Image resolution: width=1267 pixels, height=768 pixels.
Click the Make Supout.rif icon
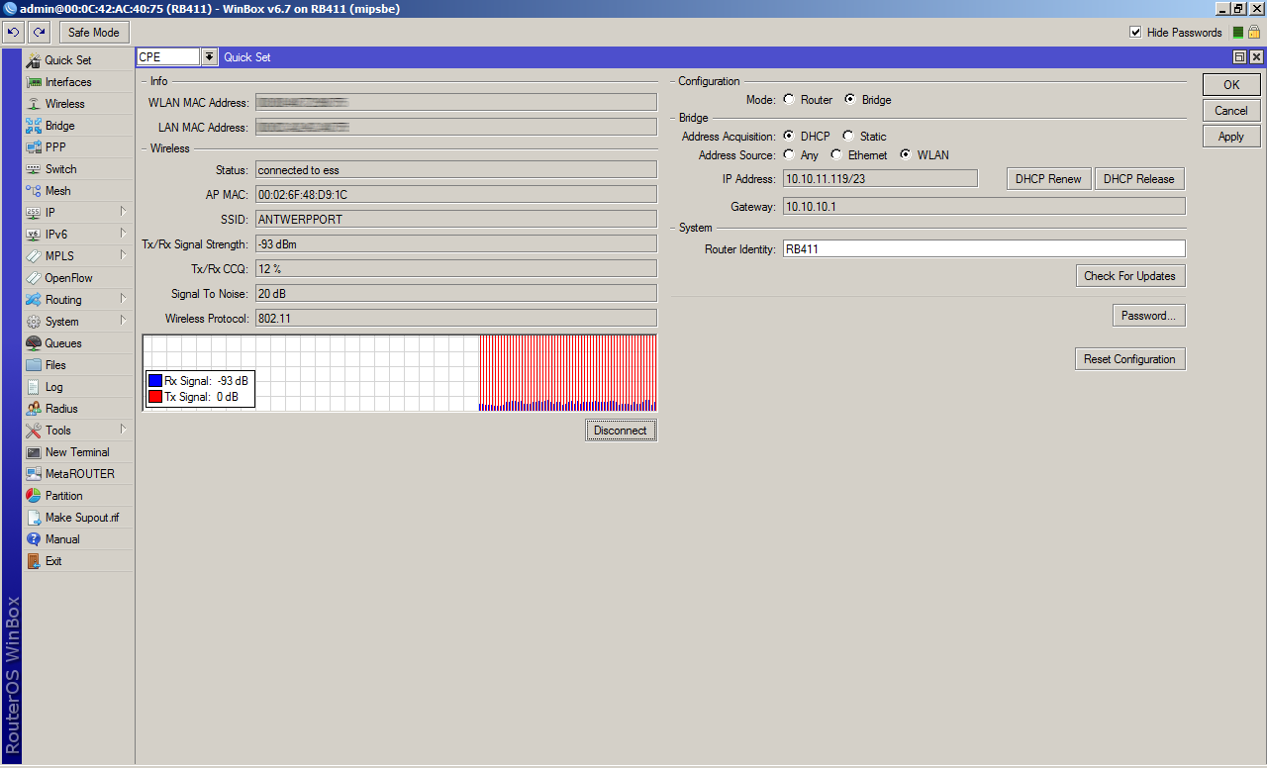[34, 518]
